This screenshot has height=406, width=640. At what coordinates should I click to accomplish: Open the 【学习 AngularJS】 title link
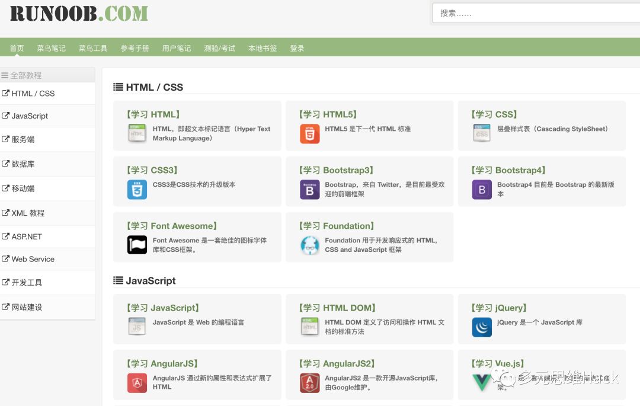(162, 363)
